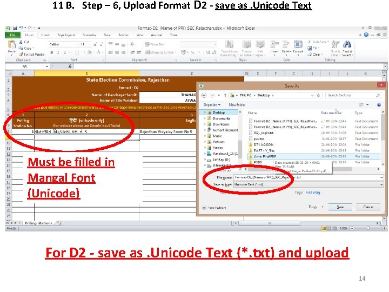Click the Help icon in Save As dialog

[x=379, y=105]
